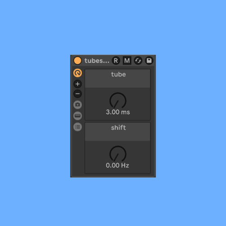Viewport: 226px width, 226px height.
Task: Open the list view icon in the sidebar
Action: tap(78, 127)
